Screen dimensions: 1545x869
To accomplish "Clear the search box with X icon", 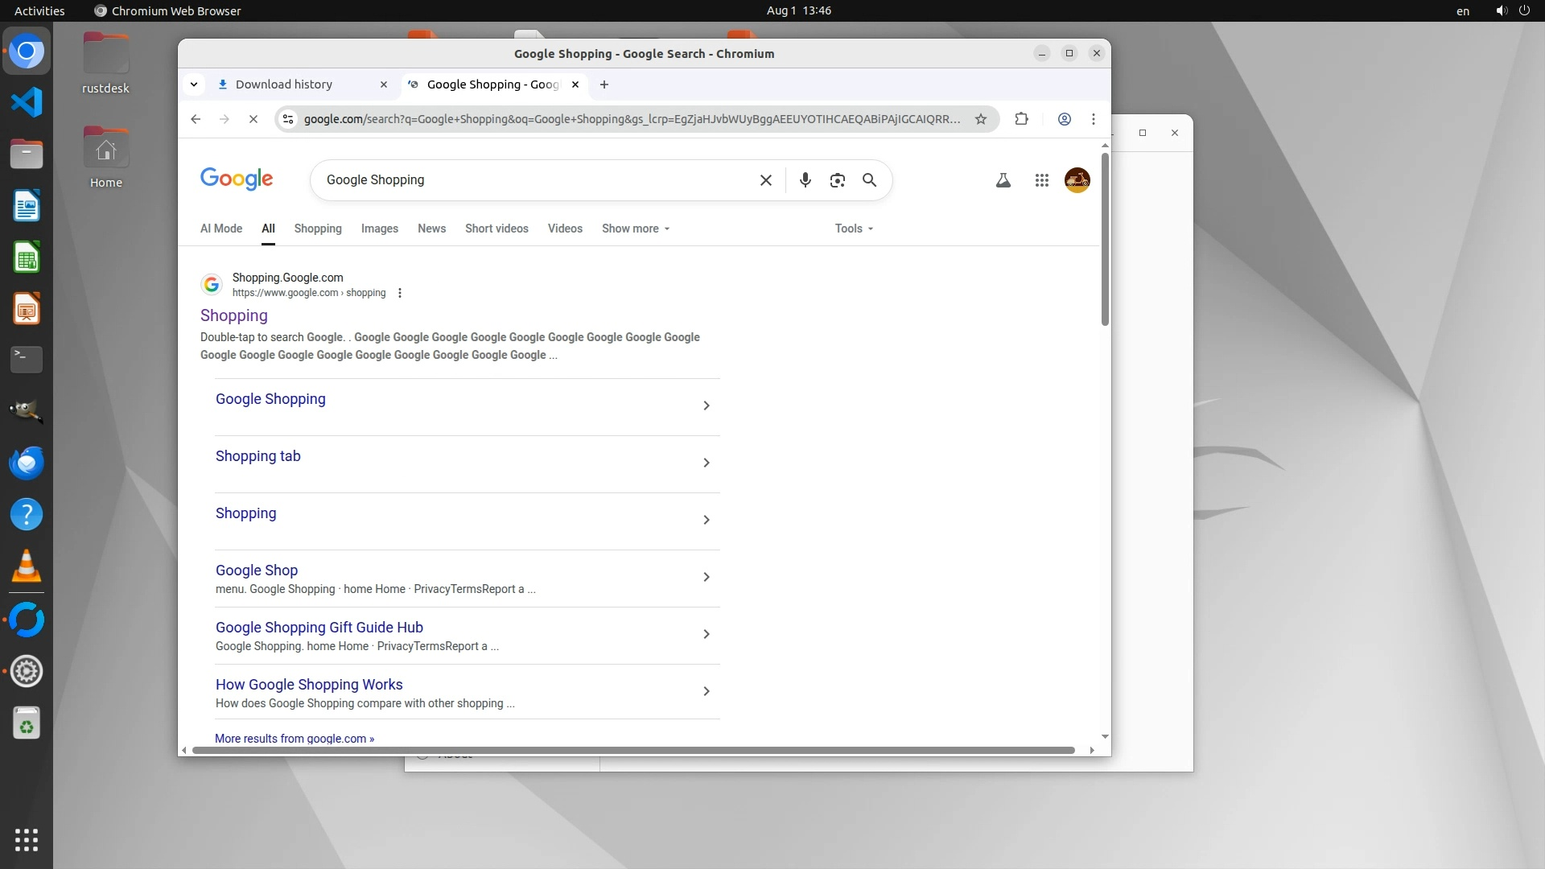I will 765,180.
